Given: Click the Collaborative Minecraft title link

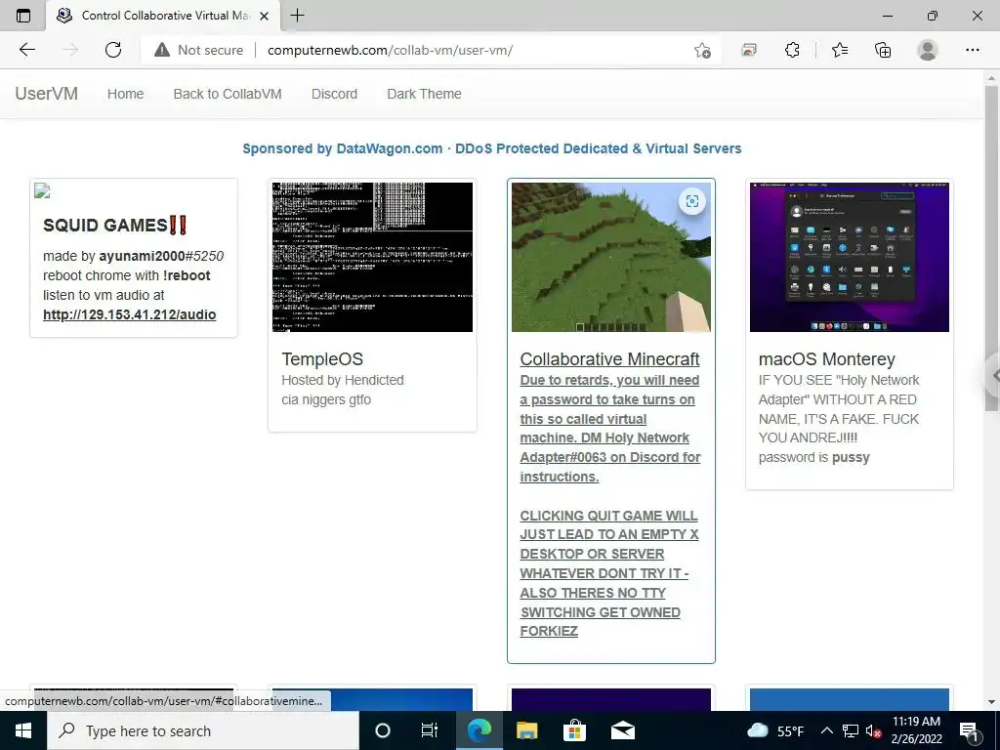Looking at the screenshot, I should [x=609, y=359].
